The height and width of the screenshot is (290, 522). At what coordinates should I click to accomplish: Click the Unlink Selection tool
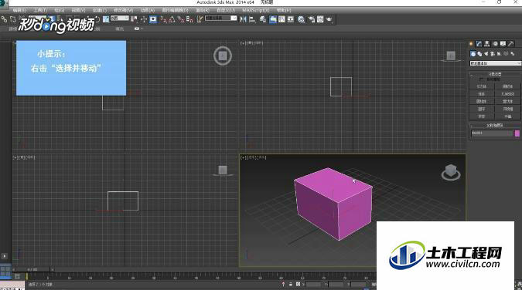point(12,19)
